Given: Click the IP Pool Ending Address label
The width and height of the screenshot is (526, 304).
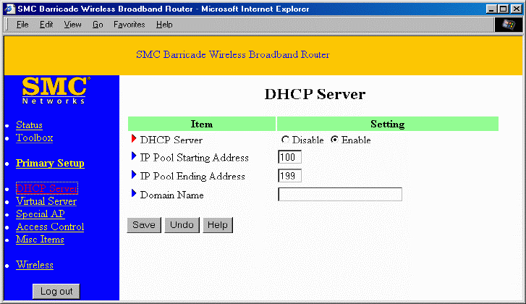Looking at the screenshot, I should pyautogui.click(x=192, y=176).
